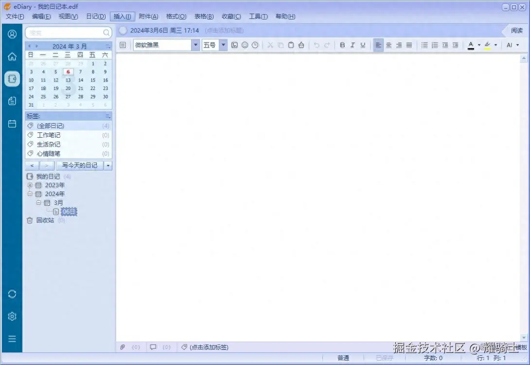
Task: Align text left
Action: tap(379, 45)
